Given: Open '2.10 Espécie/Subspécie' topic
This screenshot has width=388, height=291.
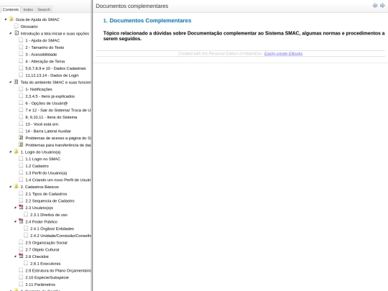Looking at the screenshot, I should coord(47,277).
